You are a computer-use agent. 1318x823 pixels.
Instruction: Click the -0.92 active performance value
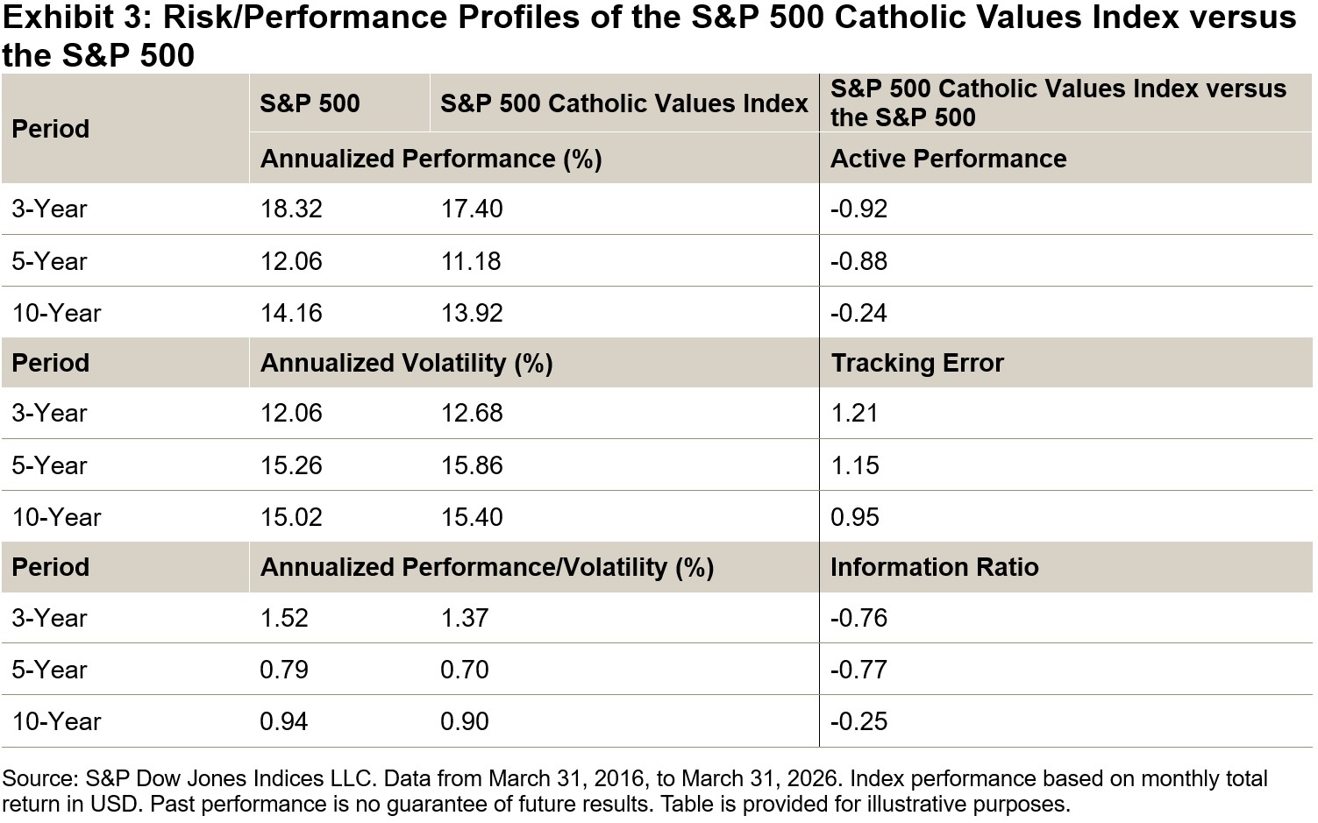tap(859, 209)
